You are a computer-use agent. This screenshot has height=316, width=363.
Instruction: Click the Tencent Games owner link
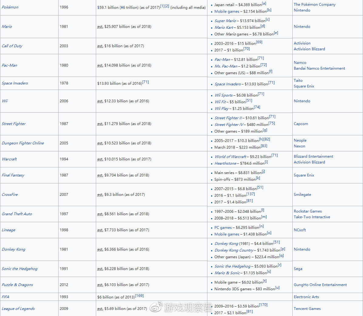pyautogui.click(x=307, y=309)
